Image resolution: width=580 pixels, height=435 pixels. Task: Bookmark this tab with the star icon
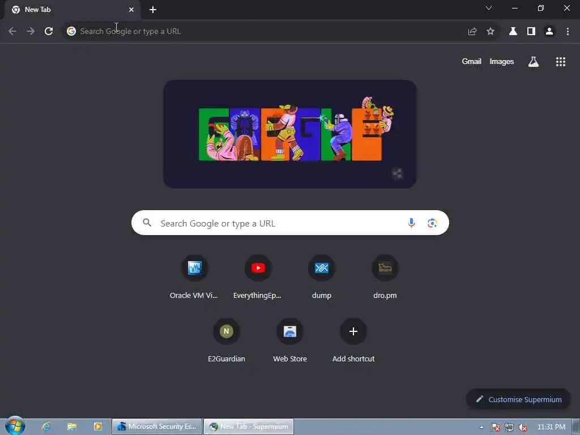tap(491, 32)
